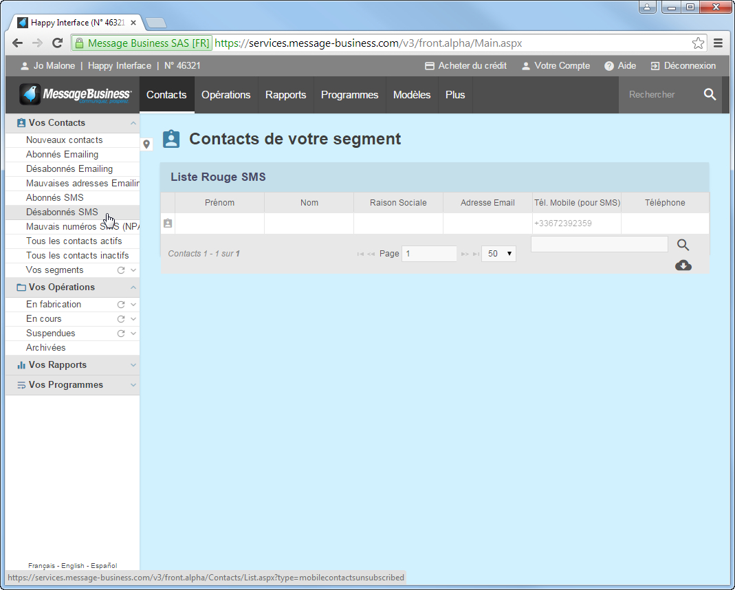Click the Acheter du crédit link

(x=465, y=66)
